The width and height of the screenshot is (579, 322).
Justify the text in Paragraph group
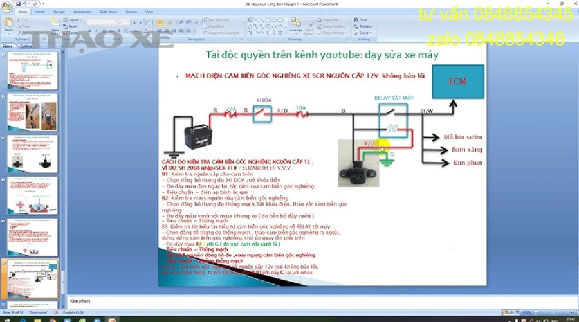point(181,31)
